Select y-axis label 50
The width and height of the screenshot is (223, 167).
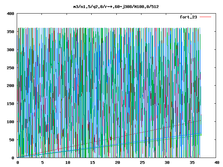click(x=11, y=140)
